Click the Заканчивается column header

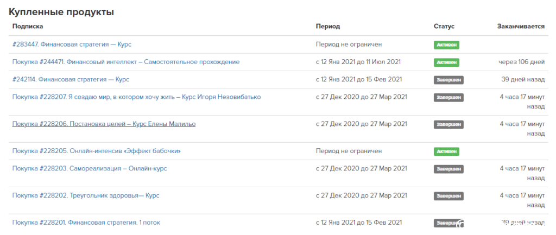pyautogui.click(x=521, y=27)
